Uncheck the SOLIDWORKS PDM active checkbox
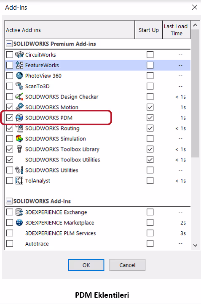The width and height of the screenshot is (201, 304). click(x=10, y=118)
